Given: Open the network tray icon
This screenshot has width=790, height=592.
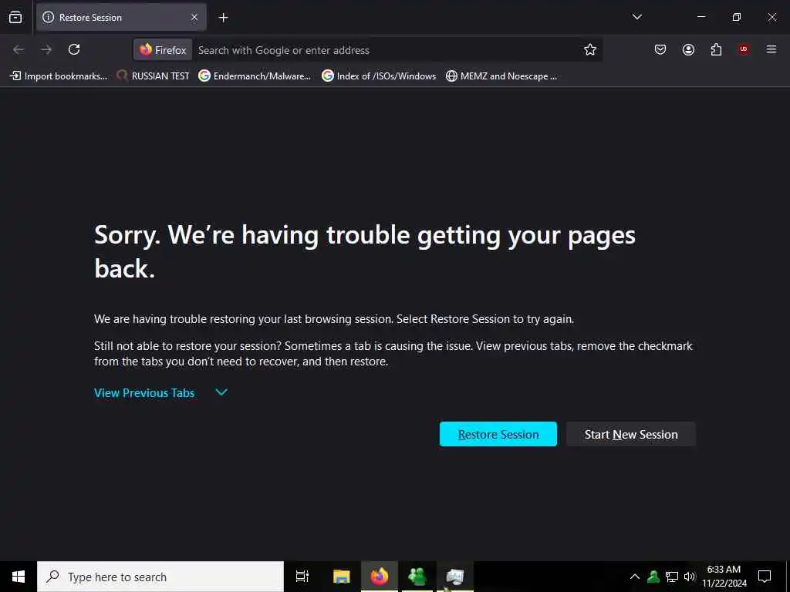Looking at the screenshot, I should point(672,577).
